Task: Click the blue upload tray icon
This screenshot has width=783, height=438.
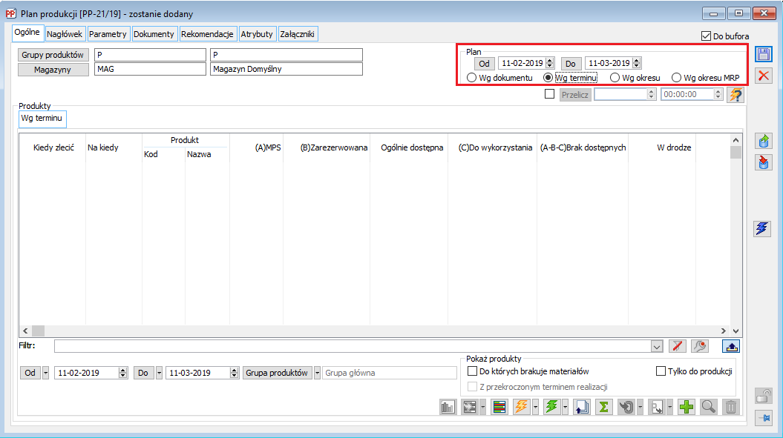Action: pyautogui.click(x=731, y=345)
